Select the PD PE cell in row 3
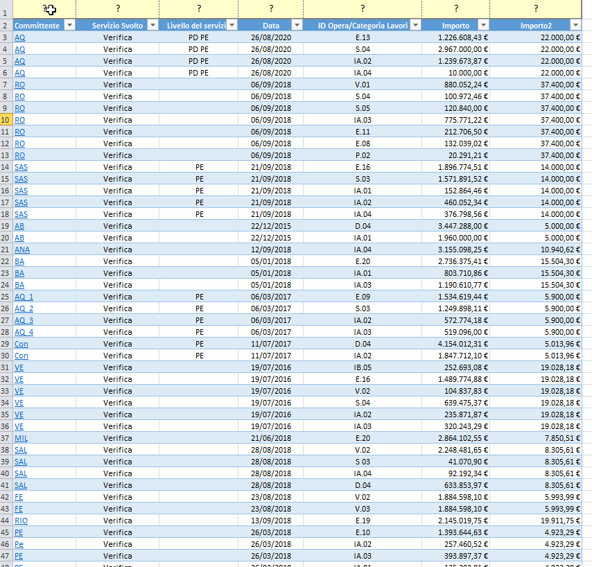The width and height of the screenshot is (592, 567). click(x=198, y=37)
